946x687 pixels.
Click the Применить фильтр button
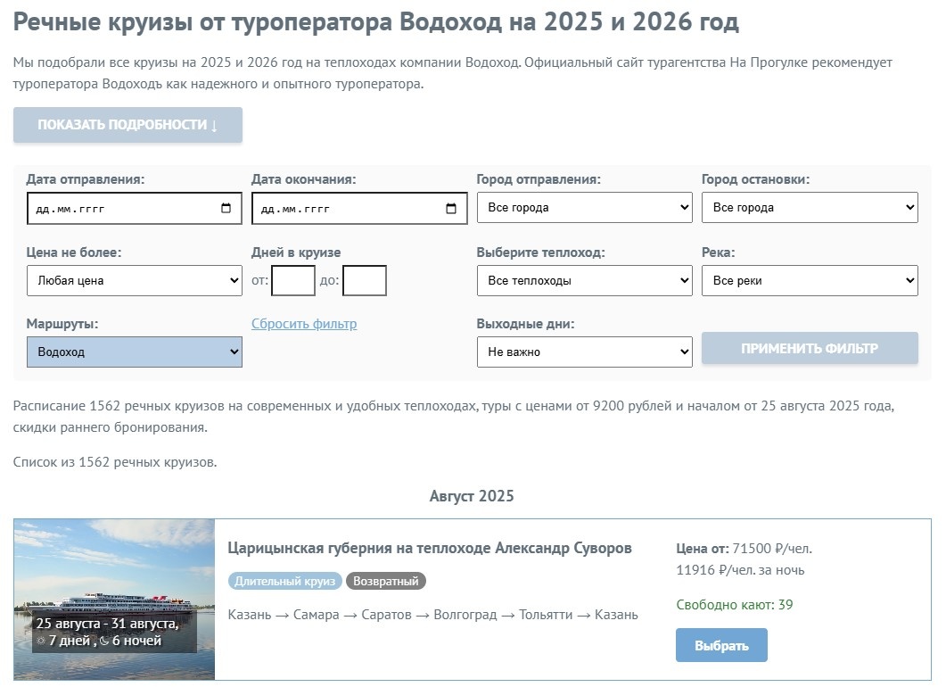tap(810, 348)
